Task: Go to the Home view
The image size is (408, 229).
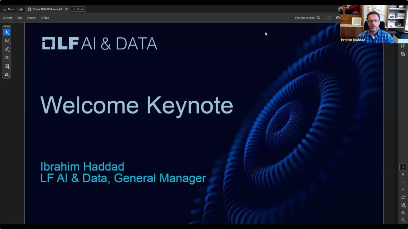Action: (x=21, y=9)
